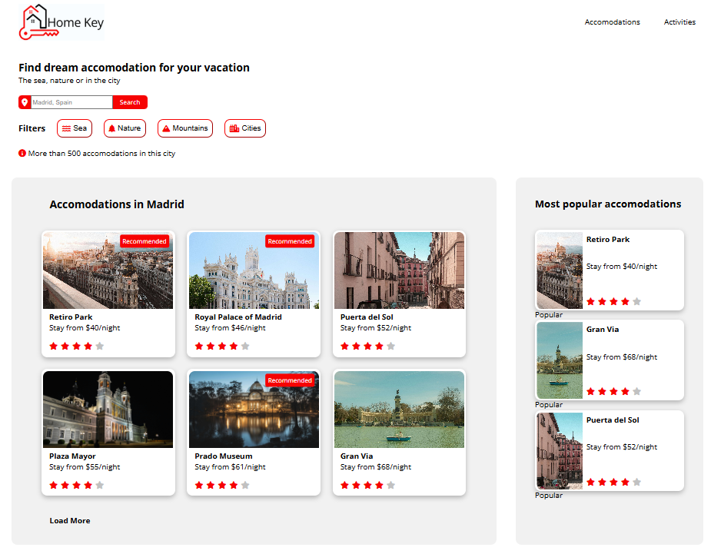The height and width of the screenshot is (554, 721).
Task: Select the Mountains filter icon
Action: [x=166, y=128]
